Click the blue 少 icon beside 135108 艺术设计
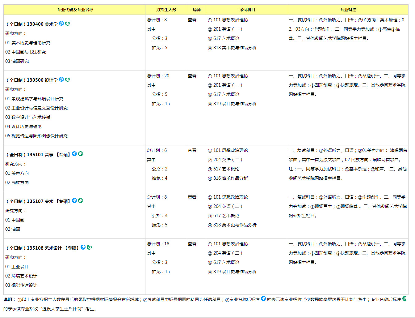415x318 pixels. click(x=83, y=247)
